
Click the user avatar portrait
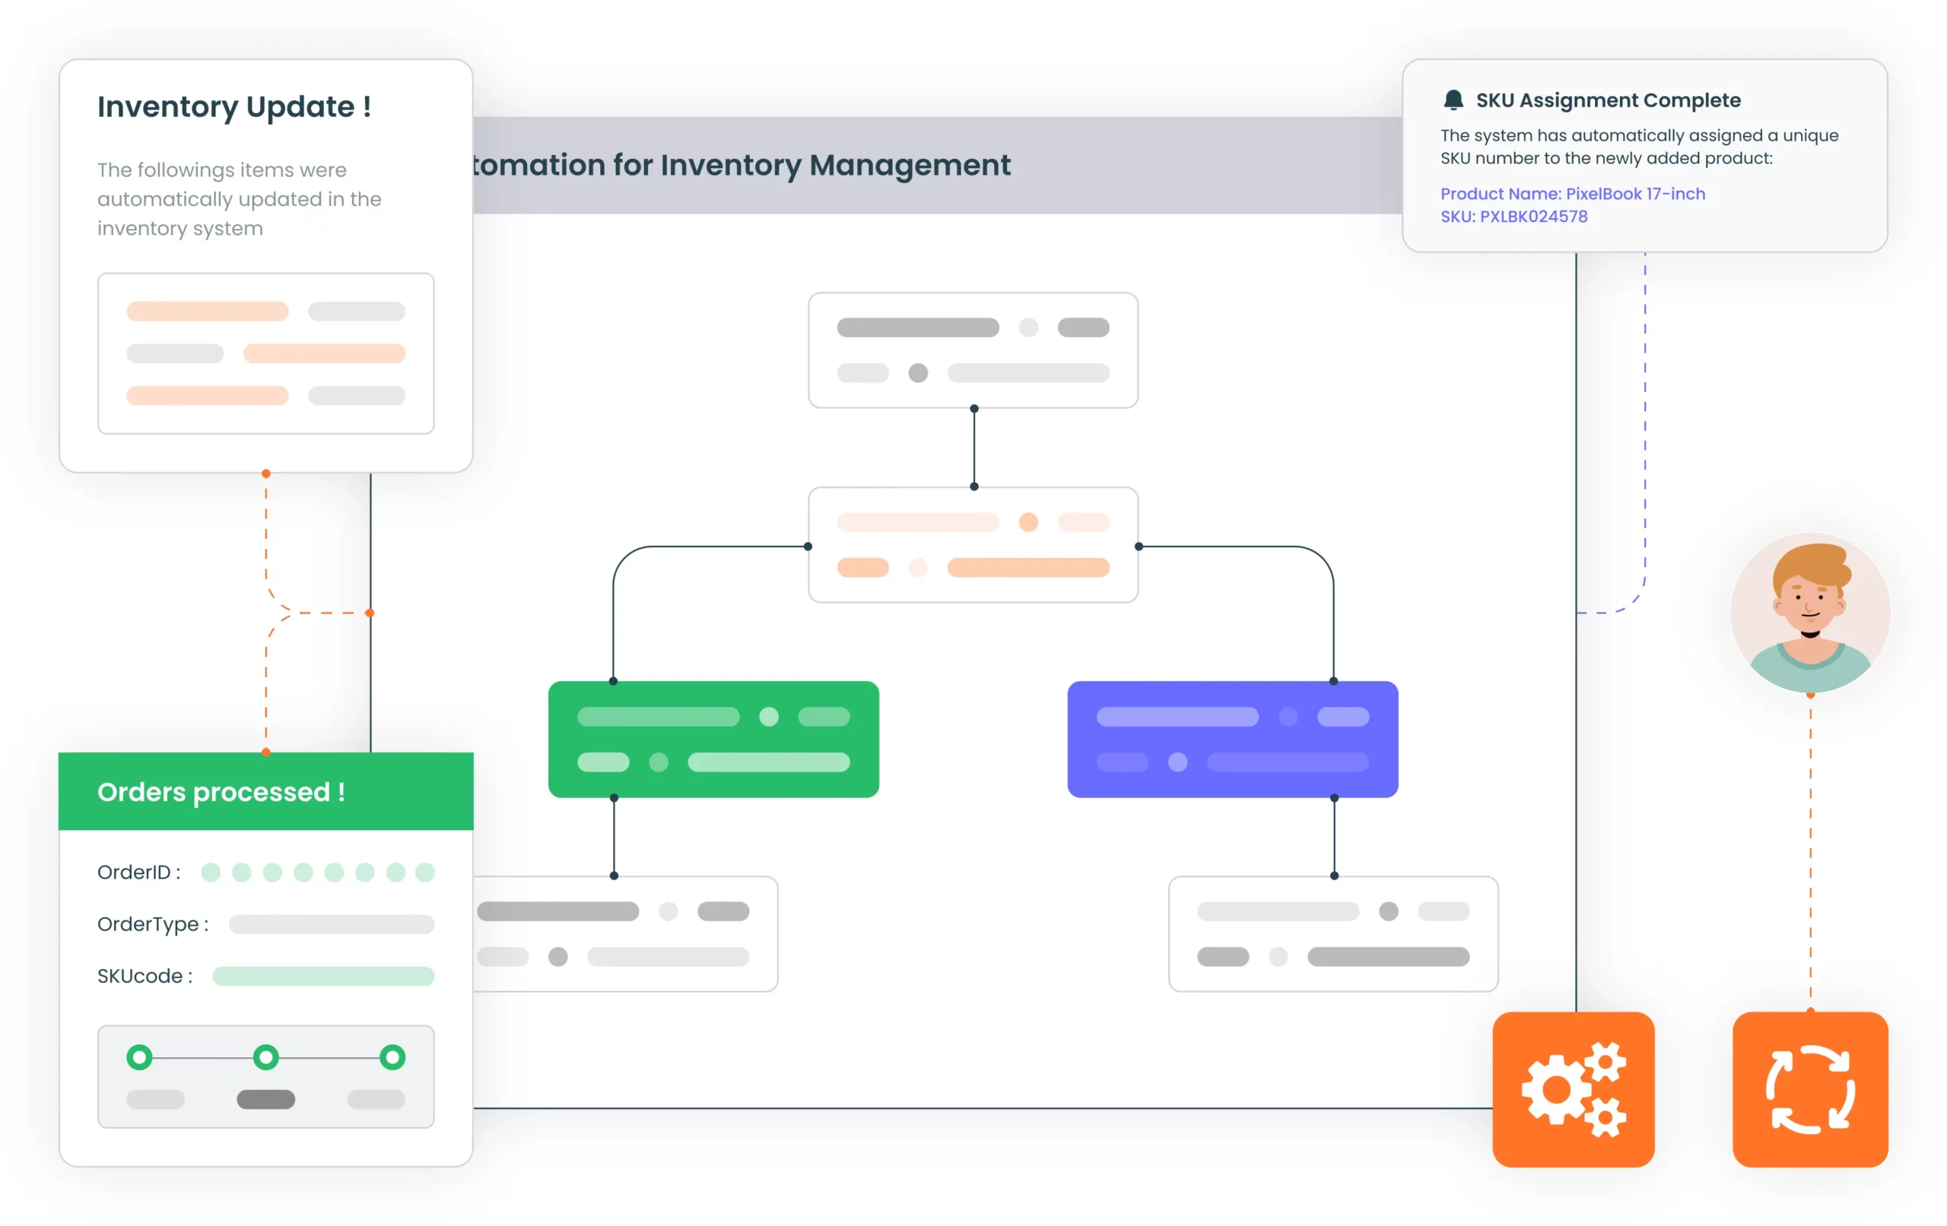coord(1809,613)
